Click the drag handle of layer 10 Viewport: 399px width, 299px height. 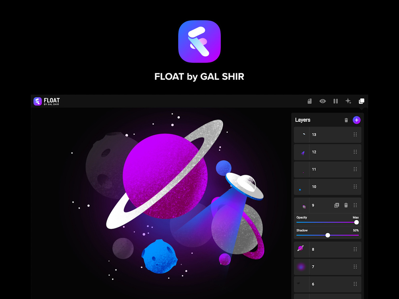point(355,187)
